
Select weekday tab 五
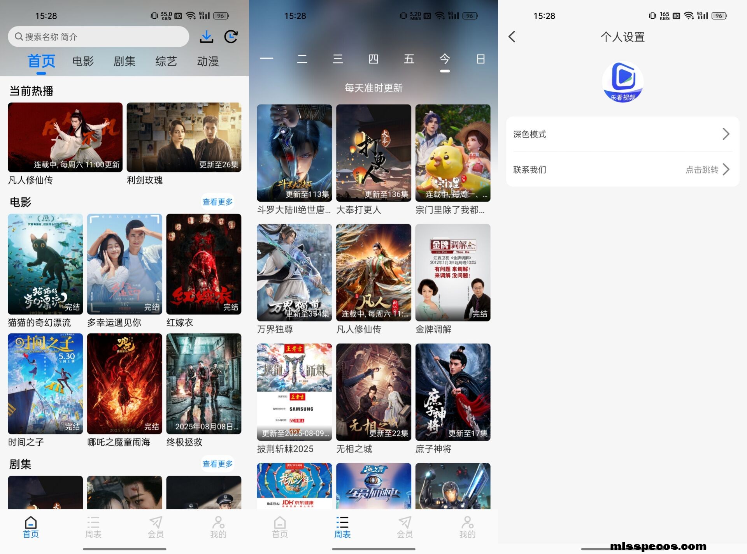pyautogui.click(x=409, y=59)
